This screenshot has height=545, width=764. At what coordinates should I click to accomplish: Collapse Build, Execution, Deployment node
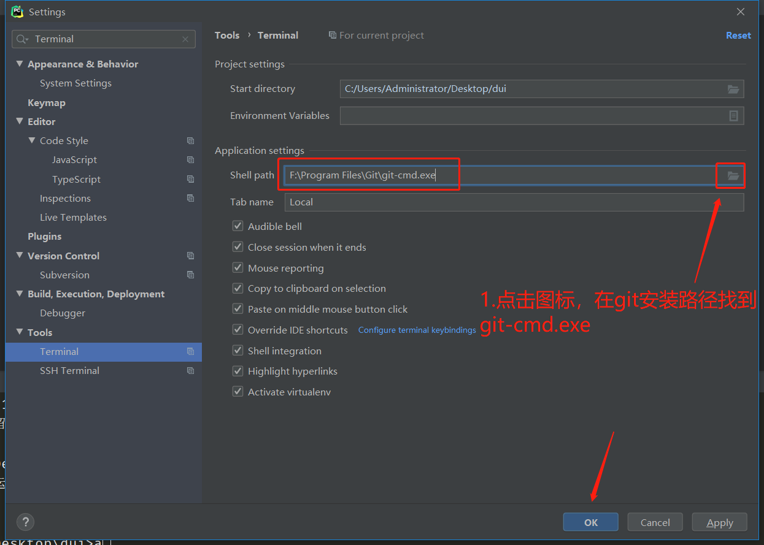(20, 294)
